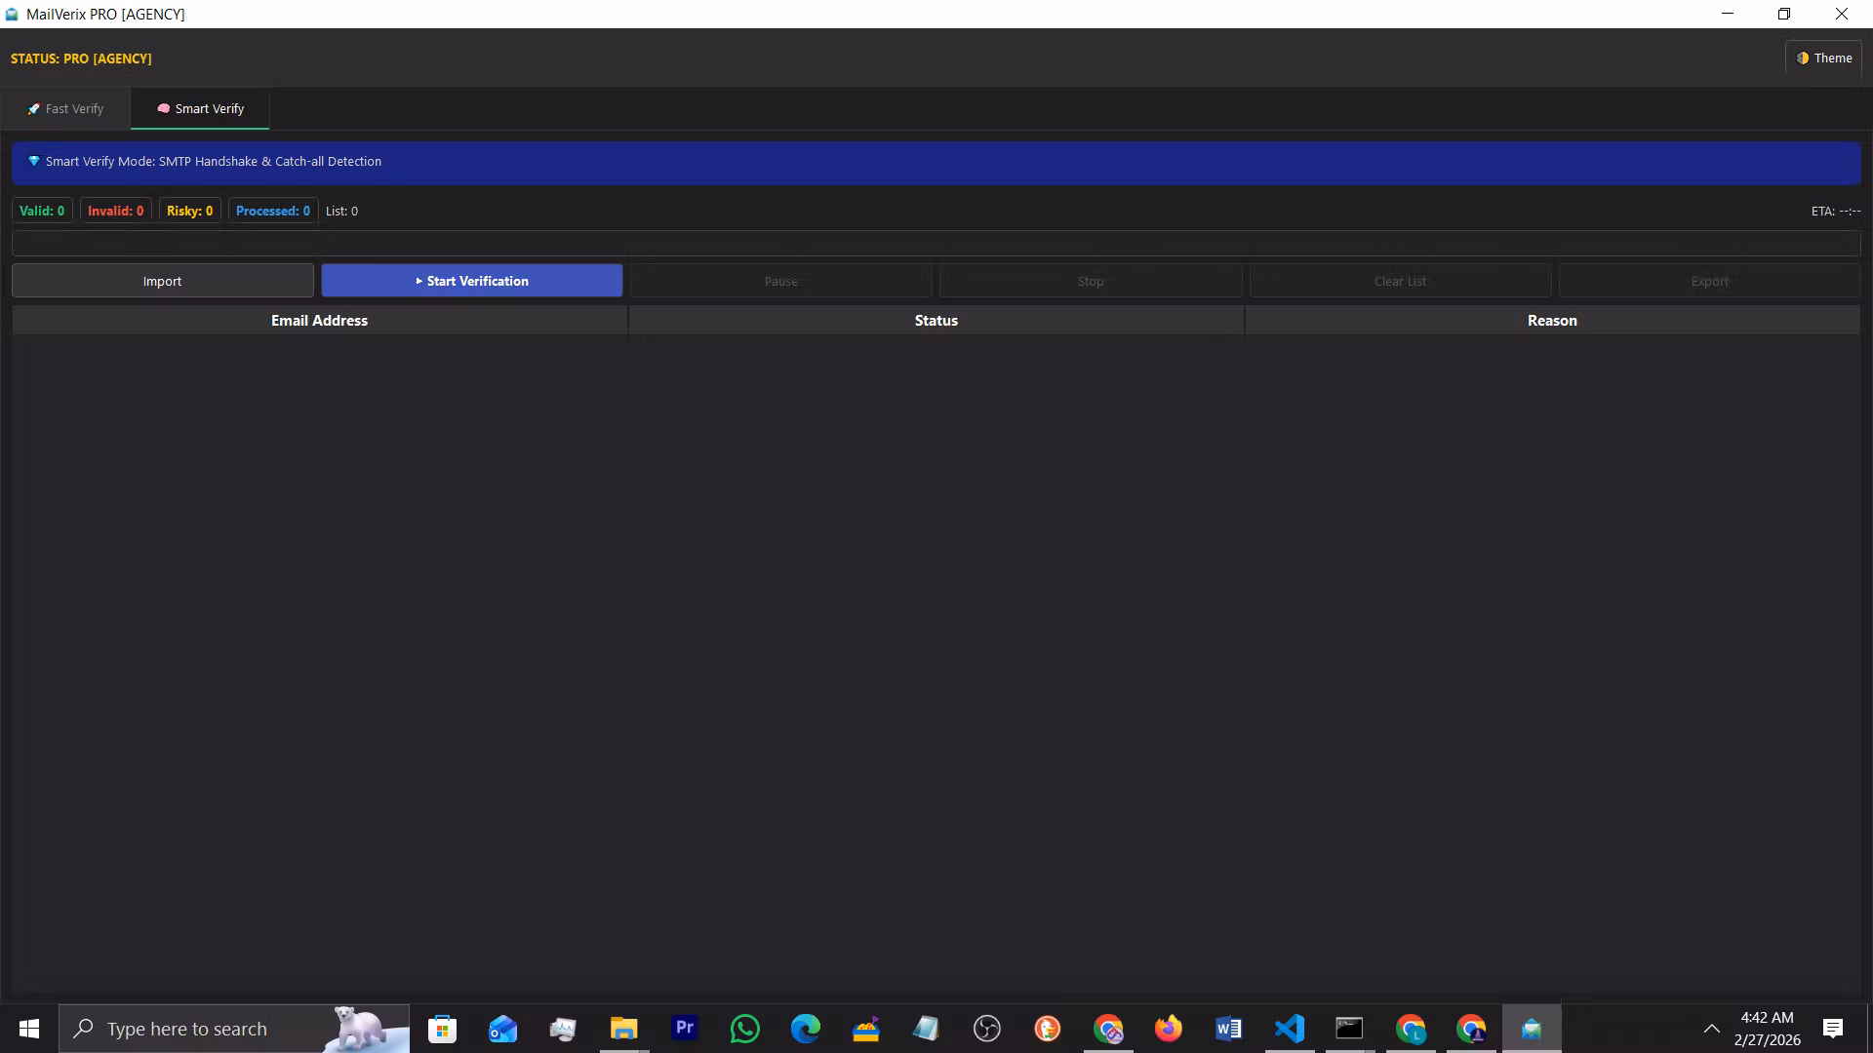This screenshot has width=1873, height=1053.
Task: Click the Stop button
Action: (x=1091, y=281)
